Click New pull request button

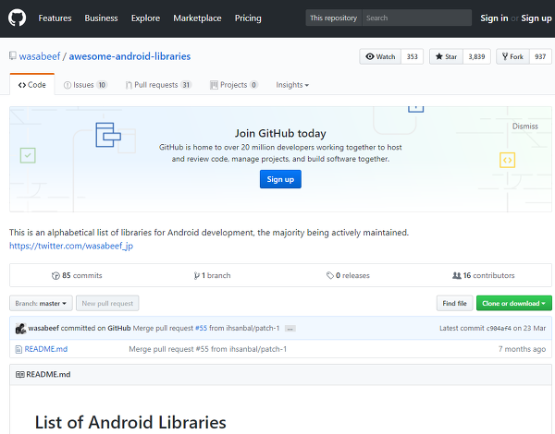[107, 303]
